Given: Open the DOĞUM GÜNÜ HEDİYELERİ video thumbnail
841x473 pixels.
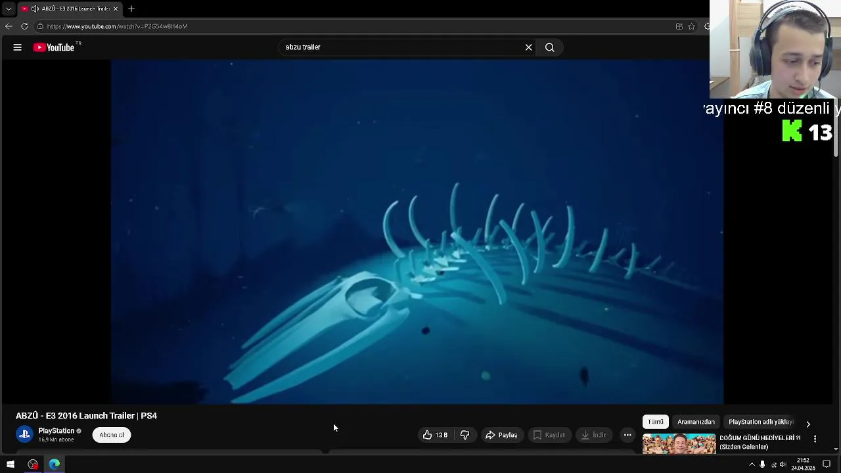Looking at the screenshot, I should point(679,443).
